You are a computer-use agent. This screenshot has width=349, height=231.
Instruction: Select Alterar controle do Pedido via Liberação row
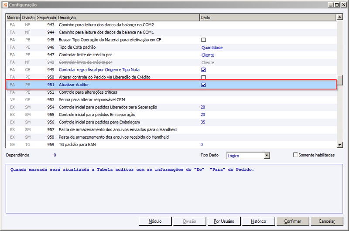coord(171,77)
